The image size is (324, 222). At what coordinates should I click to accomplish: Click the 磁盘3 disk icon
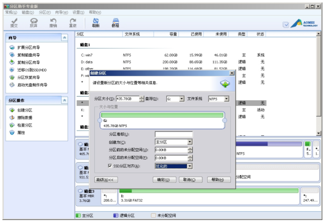(80, 191)
